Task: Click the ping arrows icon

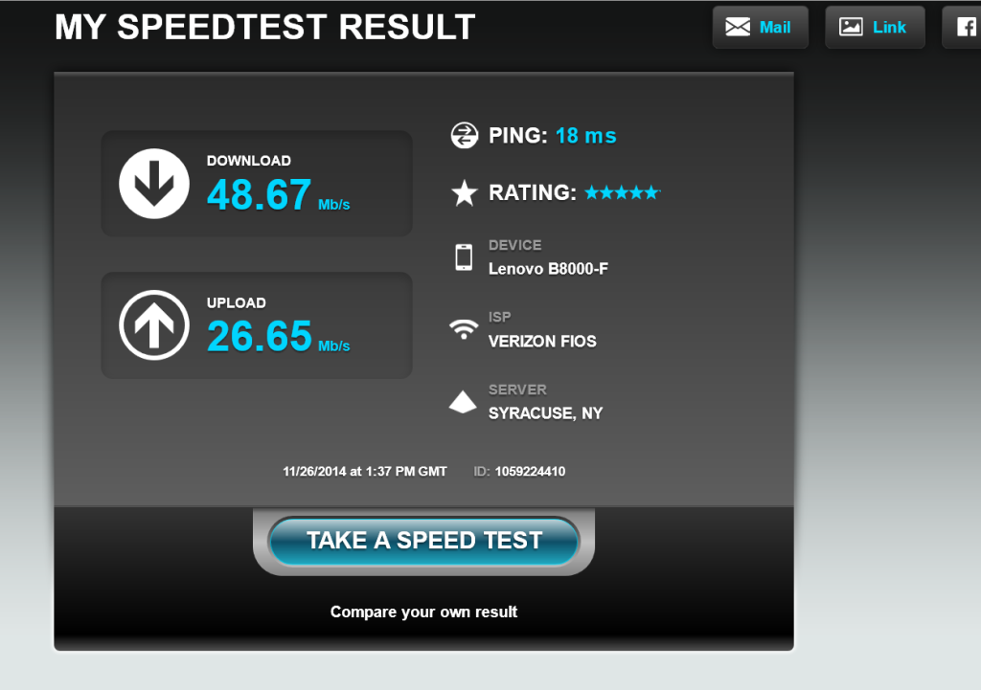Action: pyautogui.click(x=465, y=135)
